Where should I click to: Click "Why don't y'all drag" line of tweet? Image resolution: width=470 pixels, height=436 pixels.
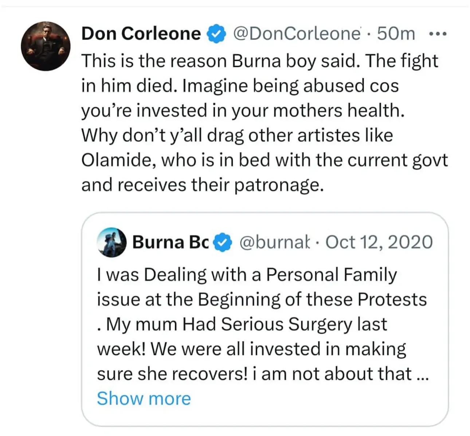coord(237,135)
